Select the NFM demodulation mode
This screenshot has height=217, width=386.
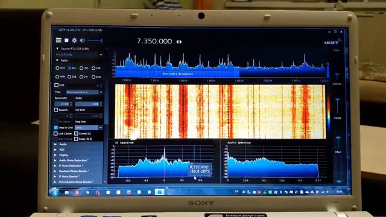point(57,68)
